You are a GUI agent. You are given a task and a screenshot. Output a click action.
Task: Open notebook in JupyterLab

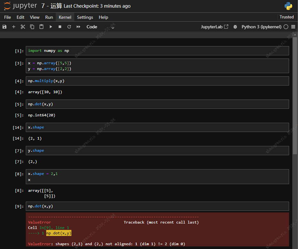(214, 27)
